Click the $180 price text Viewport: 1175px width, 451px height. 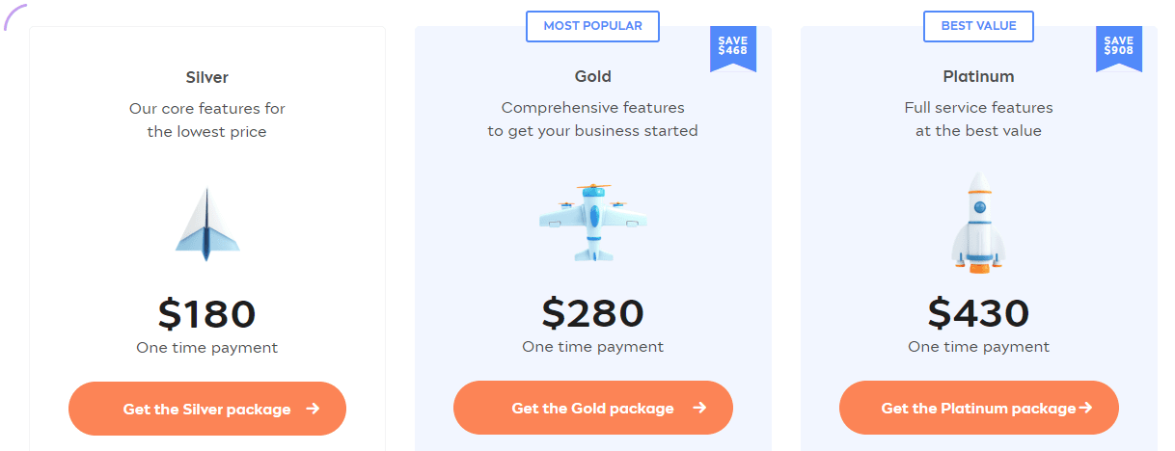[x=207, y=313]
